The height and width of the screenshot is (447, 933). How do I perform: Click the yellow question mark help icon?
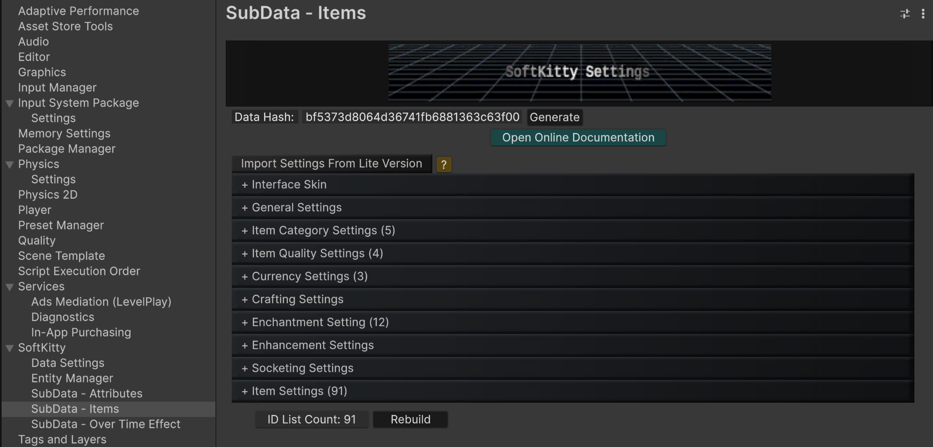tap(443, 164)
